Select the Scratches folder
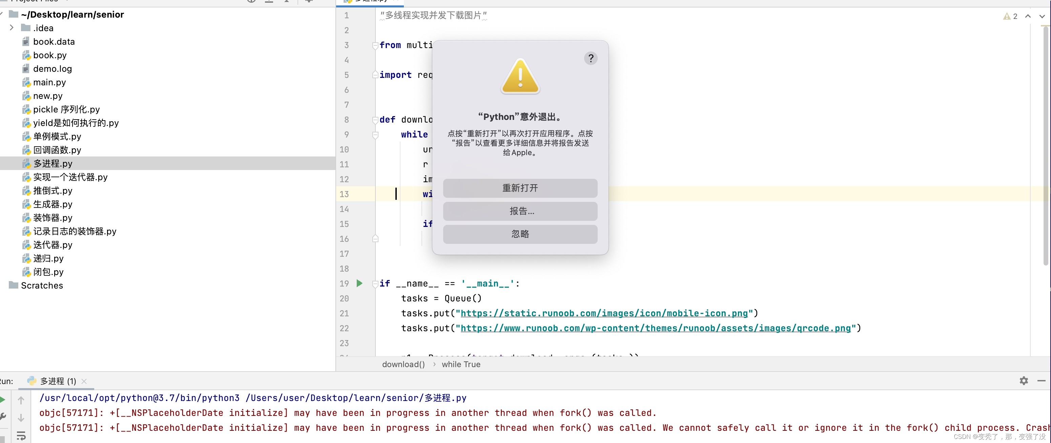The image size is (1051, 443). point(42,285)
